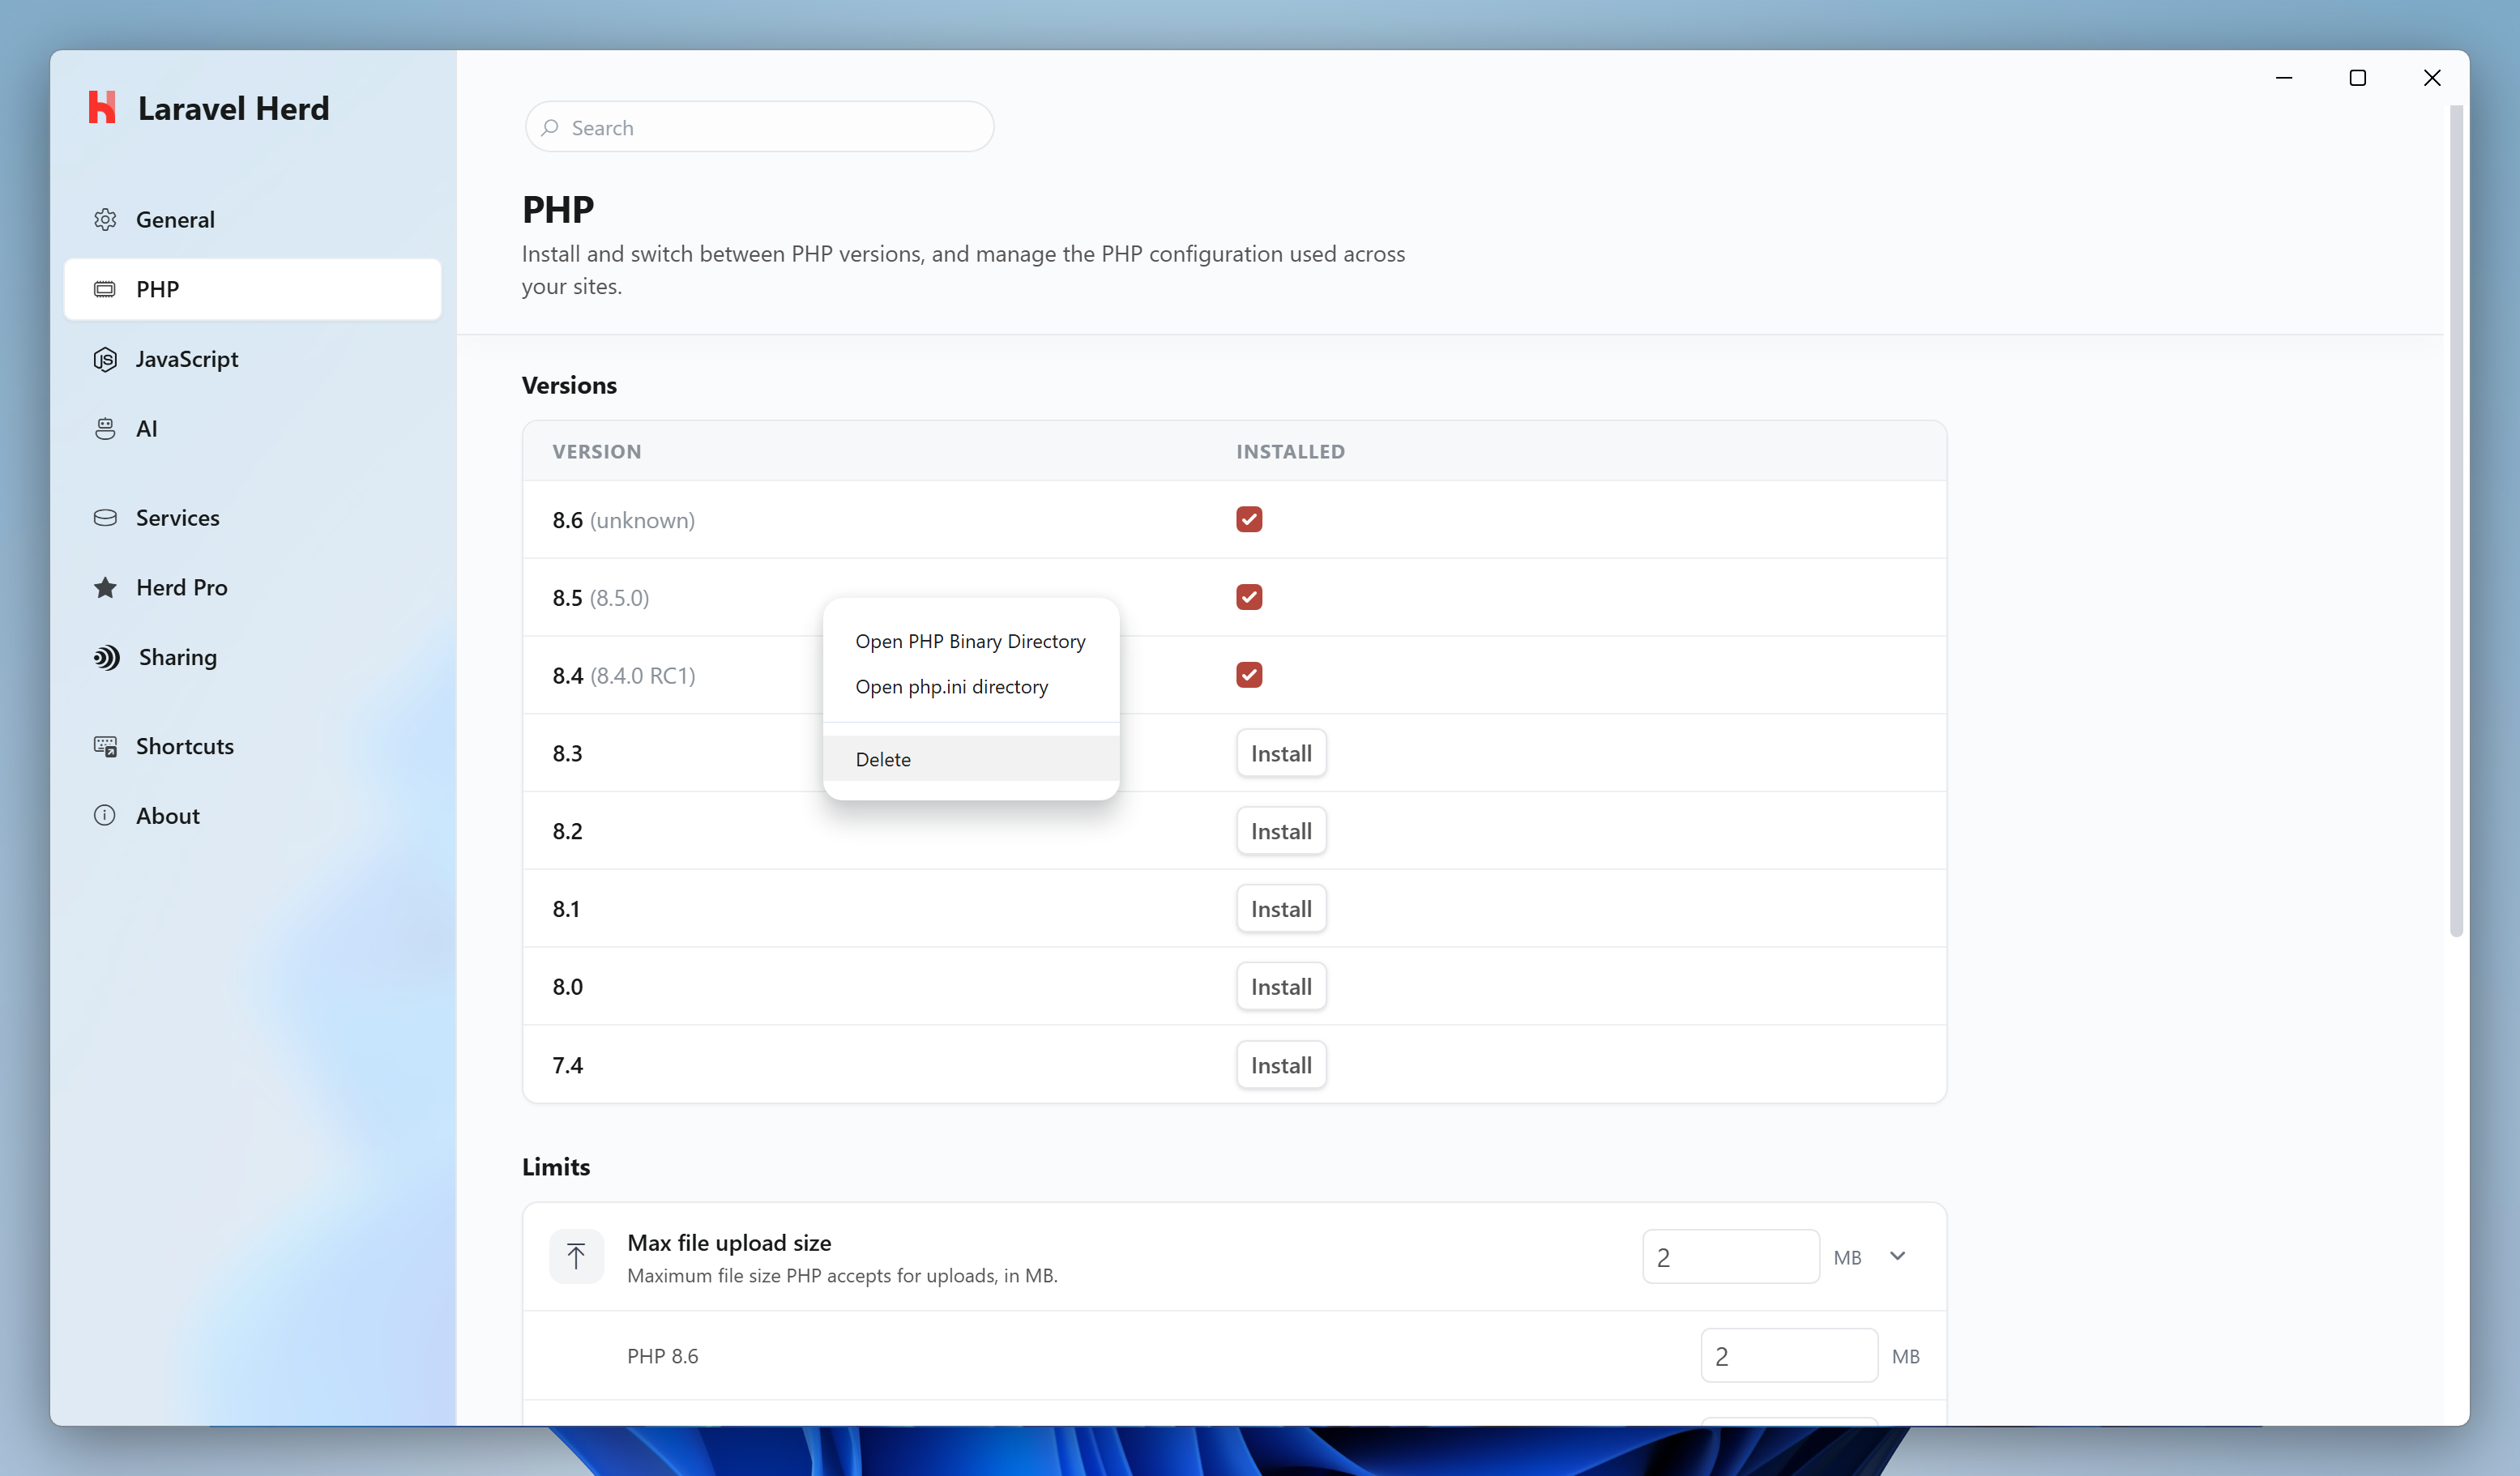Open the AI section robot icon
Viewport: 2520px width, 1476px height.
(x=105, y=429)
